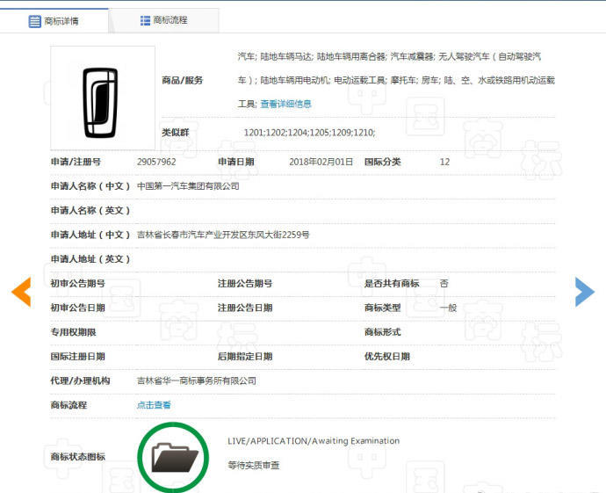Click the 后期指定日期 label
Viewport: 606px width, 493px height.
(245, 357)
